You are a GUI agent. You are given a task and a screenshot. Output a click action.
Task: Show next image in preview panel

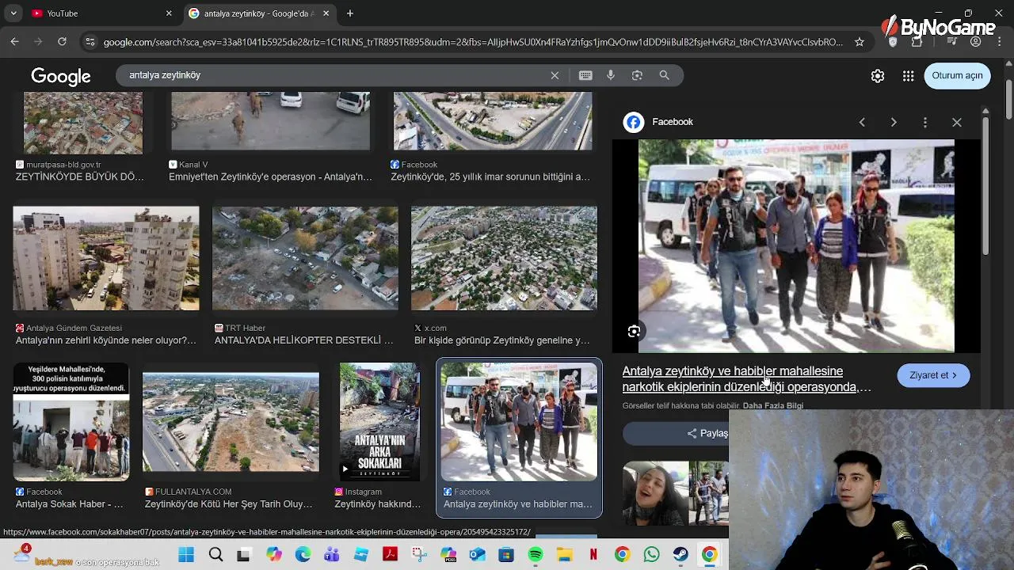894,122
